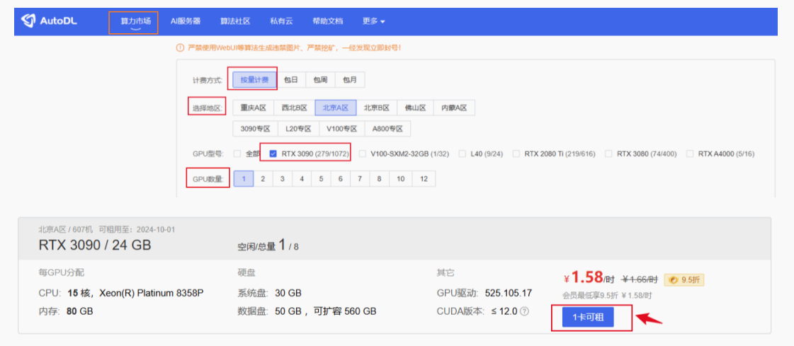This screenshot has height=346, width=794.
Task: Choose the 西北B区 region
Action: (x=294, y=108)
